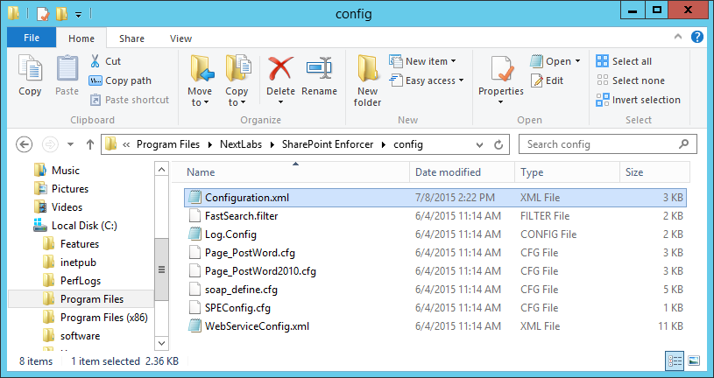Click Invert selection in Select group

(x=638, y=100)
